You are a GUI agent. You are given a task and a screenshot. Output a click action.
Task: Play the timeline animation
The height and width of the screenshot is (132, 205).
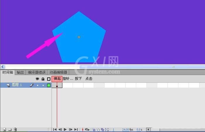tap(65, 130)
